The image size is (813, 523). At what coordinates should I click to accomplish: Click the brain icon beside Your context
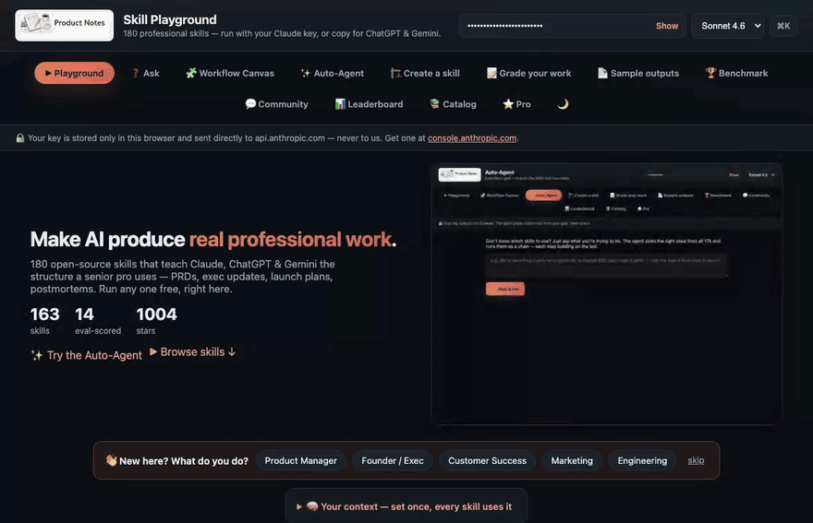point(312,506)
